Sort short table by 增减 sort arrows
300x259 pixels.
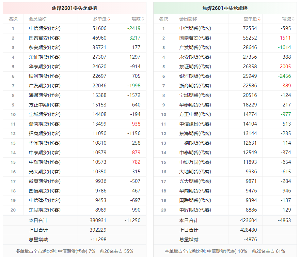pos(293,19)
